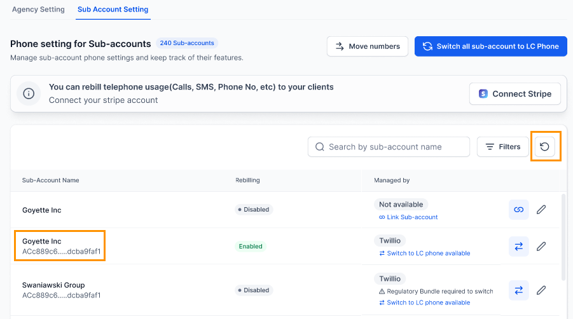Select the Sub Account Setting tab
The width and height of the screenshot is (573, 319).
tap(113, 10)
